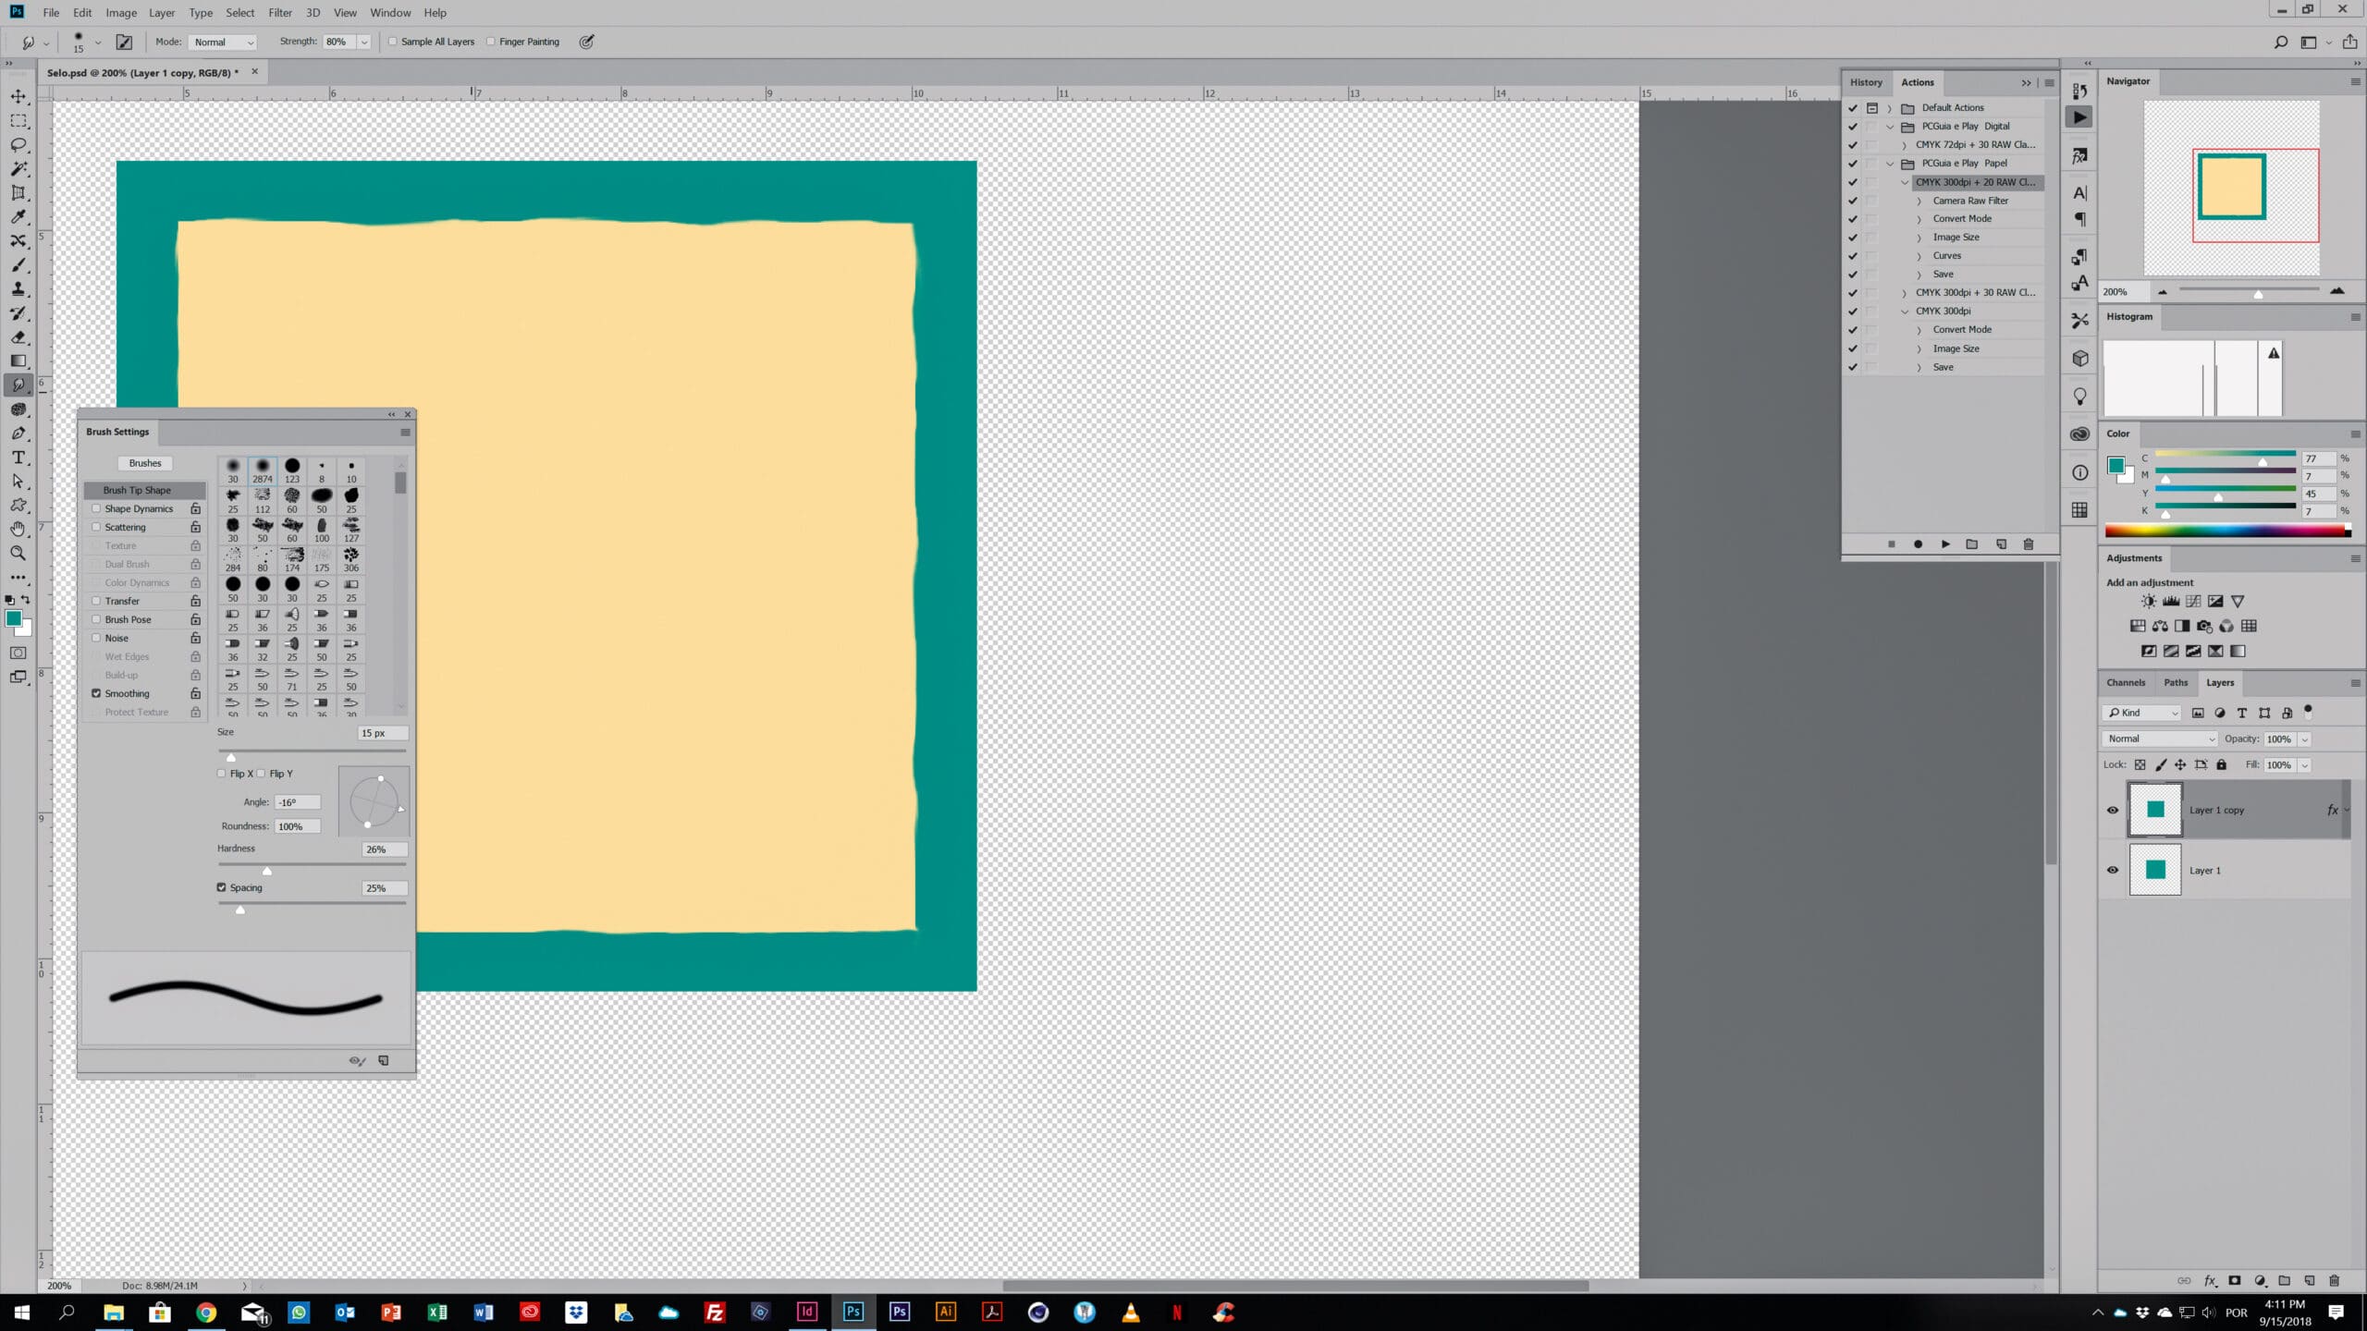
Task: Select the Brush tool in toolbar
Action: point(18,265)
